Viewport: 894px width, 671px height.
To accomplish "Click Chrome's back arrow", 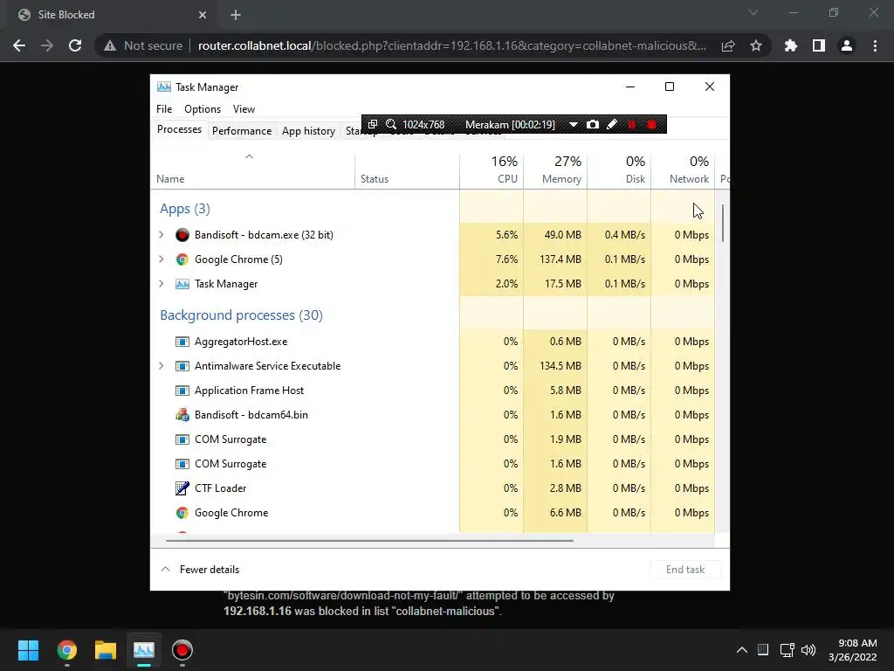I will point(19,45).
